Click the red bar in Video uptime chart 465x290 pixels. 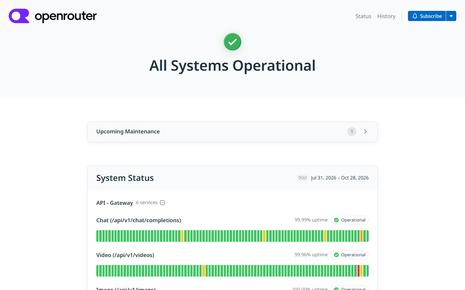(x=359, y=271)
